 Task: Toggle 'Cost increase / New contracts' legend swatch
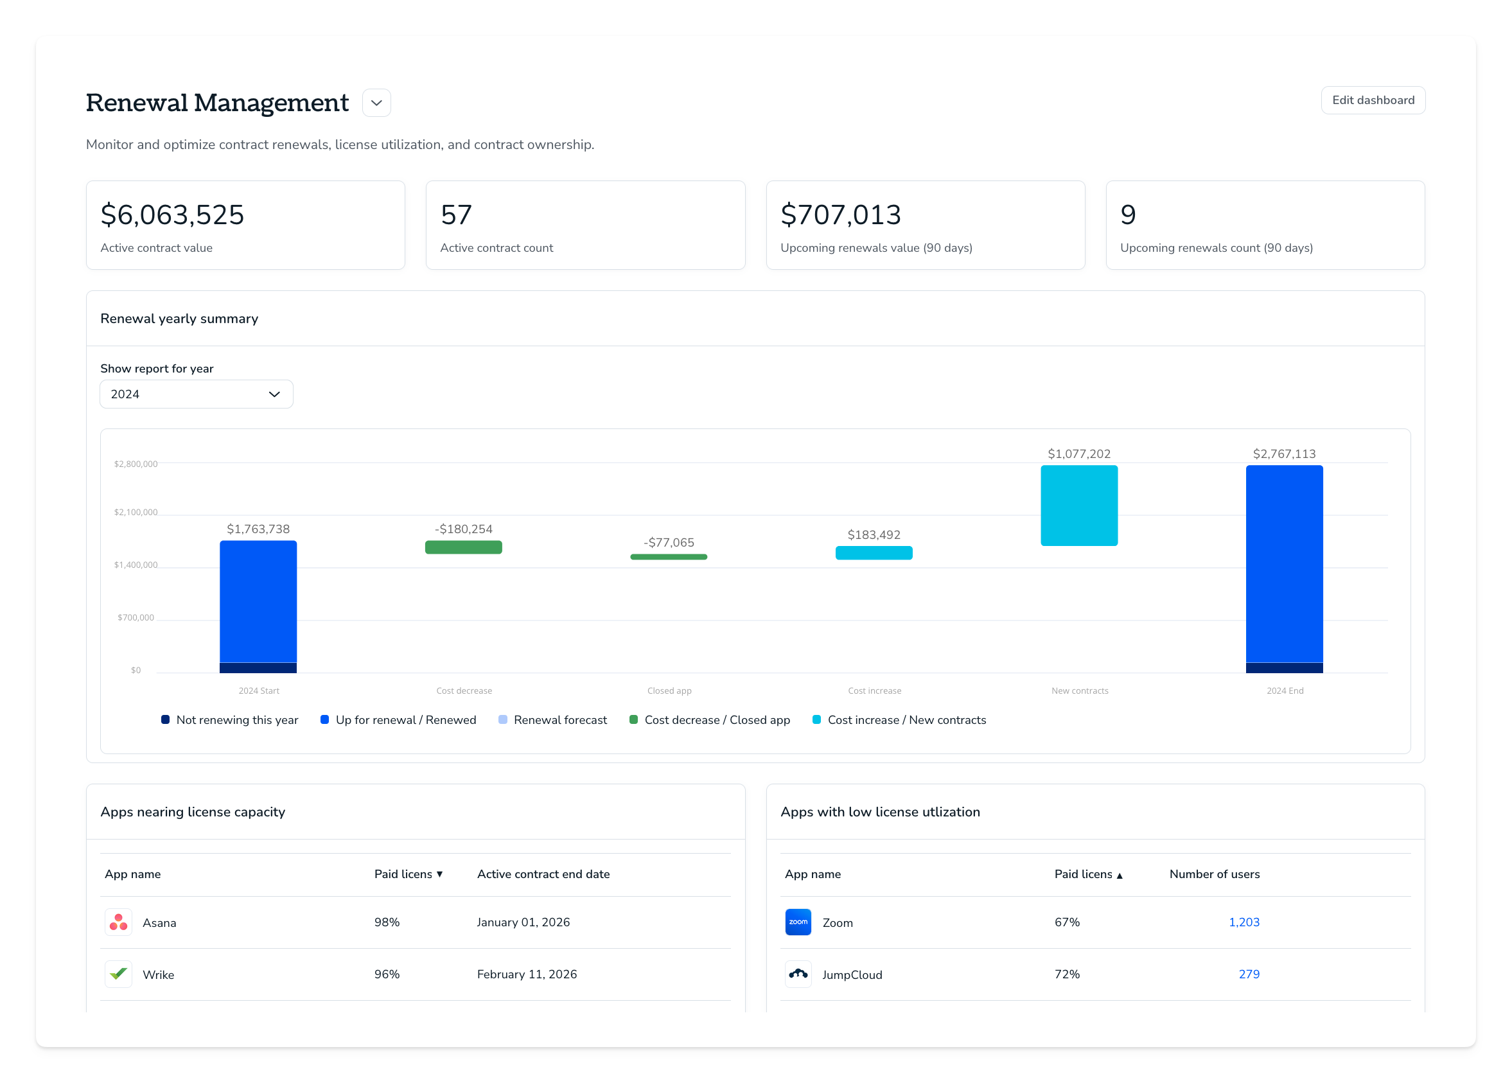[x=816, y=719]
